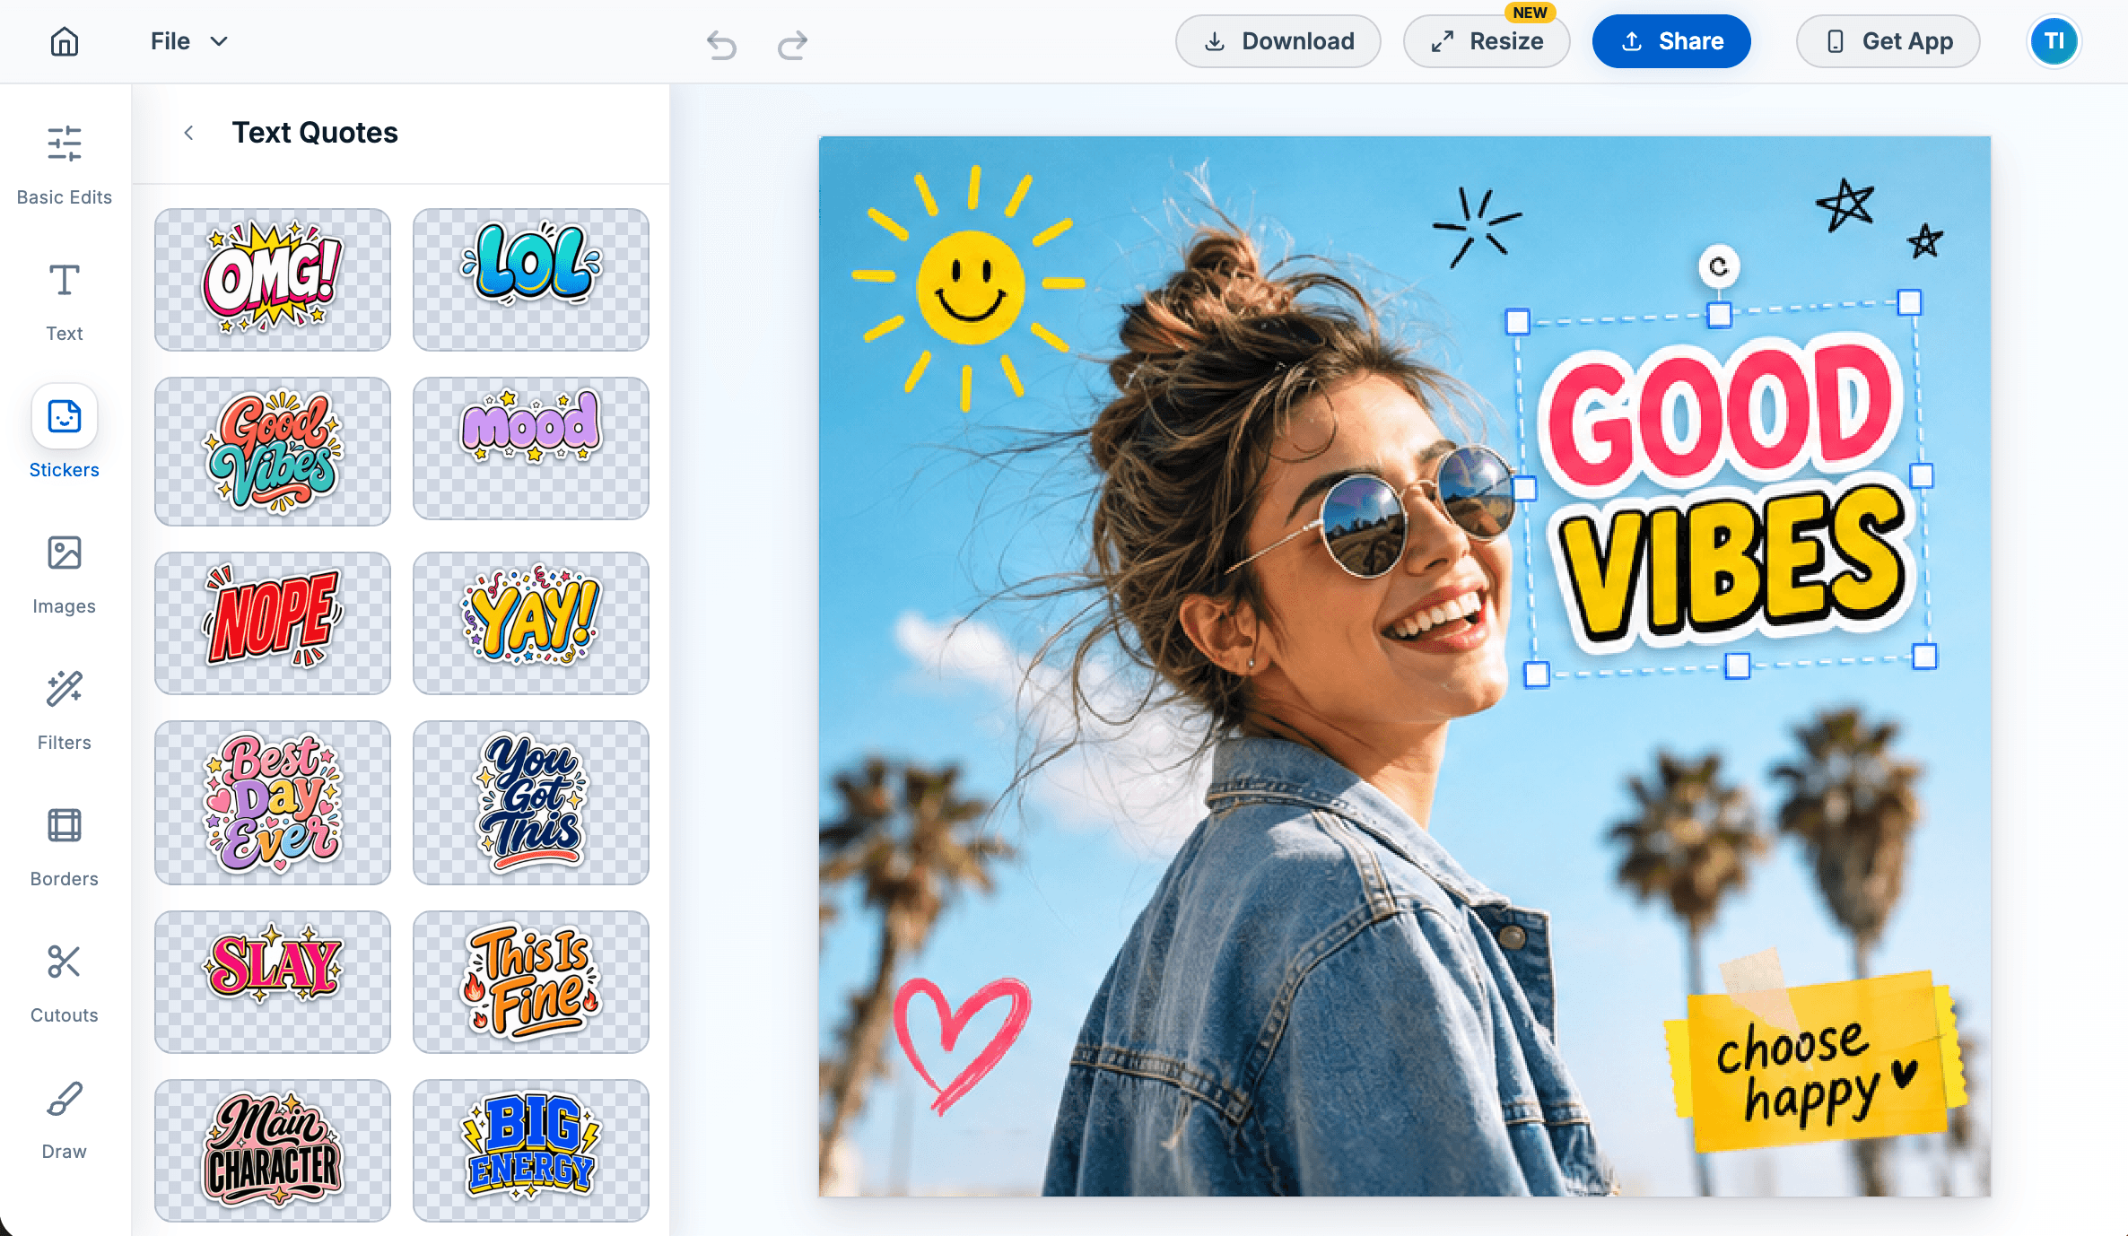The image size is (2128, 1236).
Task: Add the YAY! sticker
Action: (531, 622)
